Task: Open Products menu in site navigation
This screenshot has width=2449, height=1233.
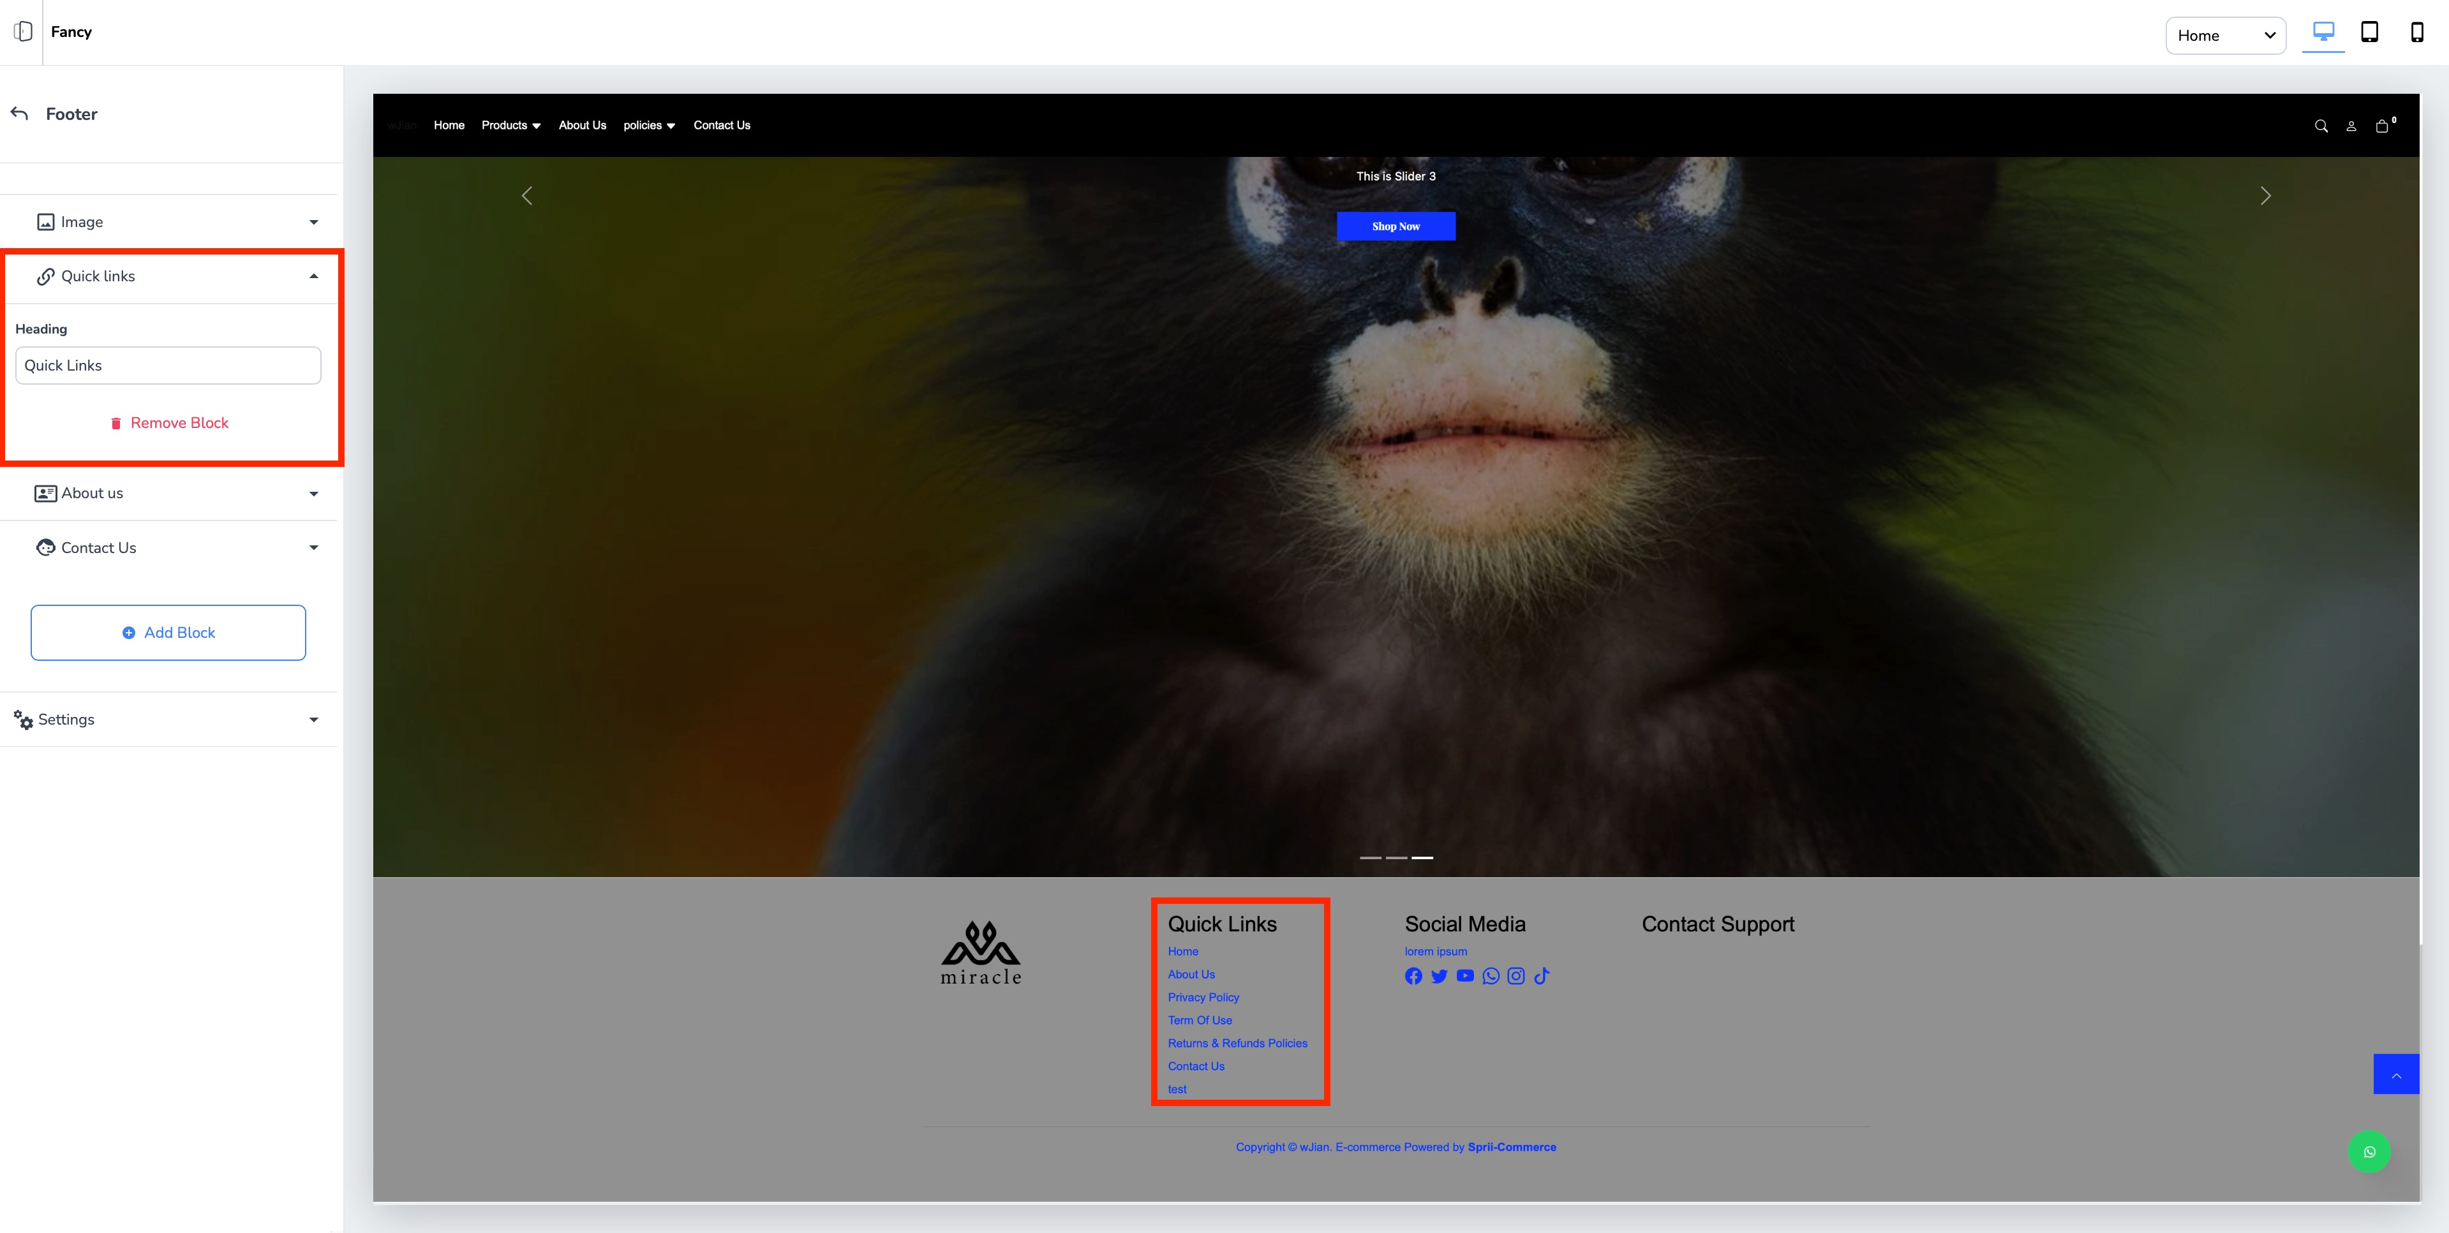Action: tap(510, 126)
